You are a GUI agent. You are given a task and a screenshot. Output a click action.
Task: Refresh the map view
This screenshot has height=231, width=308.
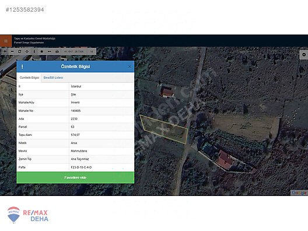pos(19,51)
